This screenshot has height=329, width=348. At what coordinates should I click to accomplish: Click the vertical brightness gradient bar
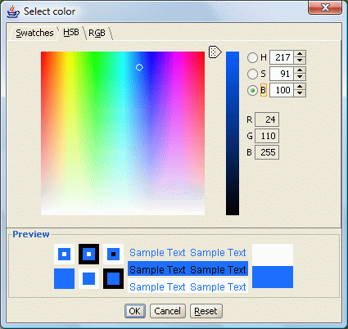point(233,133)
